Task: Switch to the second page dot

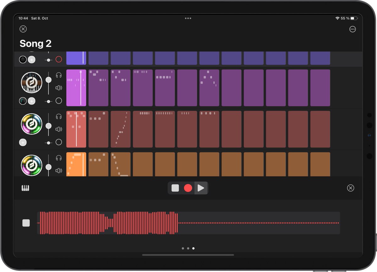Action: click(188, 248)
